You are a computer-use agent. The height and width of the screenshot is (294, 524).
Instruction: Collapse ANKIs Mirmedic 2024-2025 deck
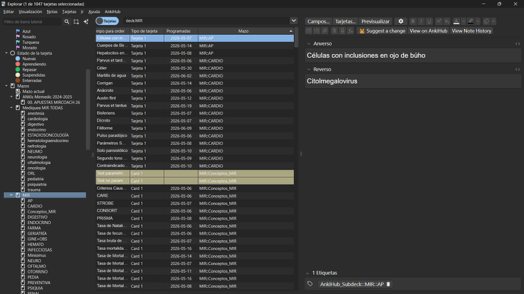point(11,96)
